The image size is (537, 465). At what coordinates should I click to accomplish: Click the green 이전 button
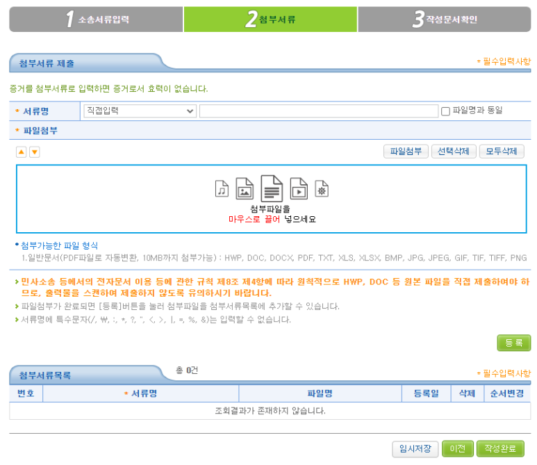(458, 449)
